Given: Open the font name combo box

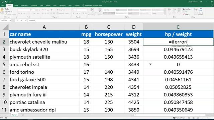Looking at the screenshot, I should pyautogui.click(x=24, y=10).
